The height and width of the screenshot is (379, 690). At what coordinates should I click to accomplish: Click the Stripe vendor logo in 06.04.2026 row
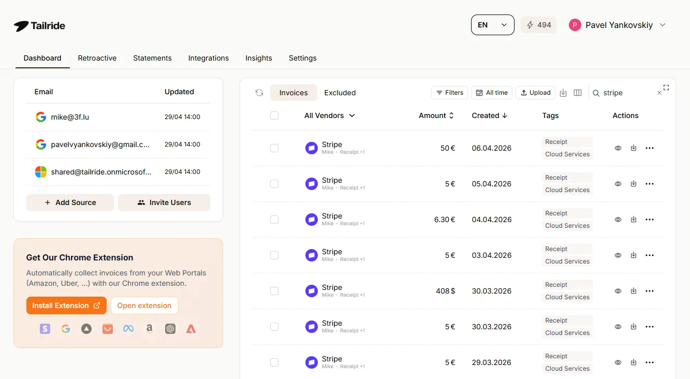[x=311, y=148]
